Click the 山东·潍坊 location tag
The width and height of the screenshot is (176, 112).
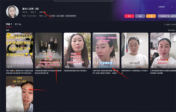[x=60, y=16]
